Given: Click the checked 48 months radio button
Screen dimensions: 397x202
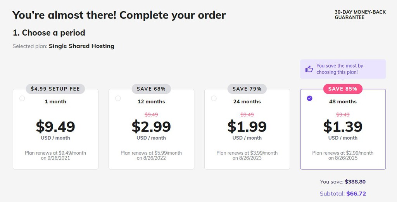Looking at the screenshot, I should click(x=309, y=98).
